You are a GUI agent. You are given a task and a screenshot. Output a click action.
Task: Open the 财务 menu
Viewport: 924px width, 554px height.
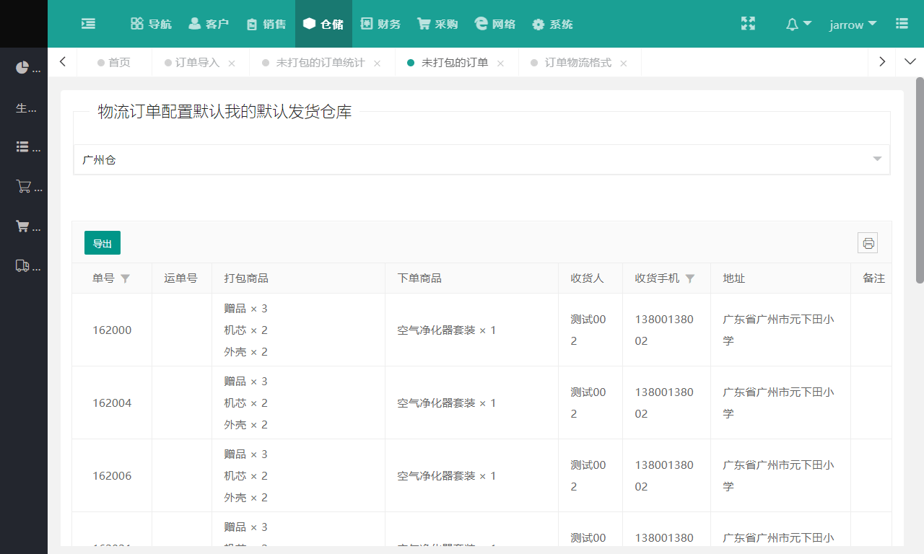380,24
